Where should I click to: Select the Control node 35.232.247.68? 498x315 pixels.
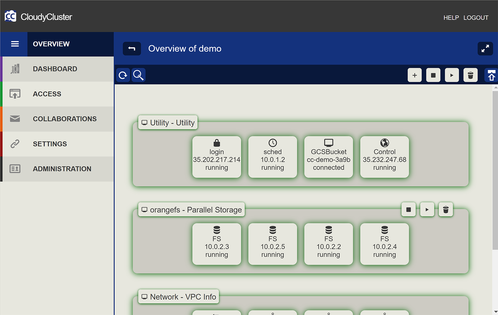[385, 157]
